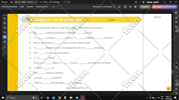Open Task View on the taskbar
Viewport: 179px width, 100px height.
click(x=42, y=98)
